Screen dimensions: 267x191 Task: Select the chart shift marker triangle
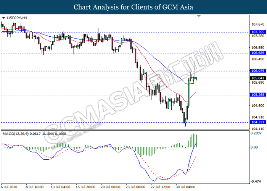[x=199, y=16]
